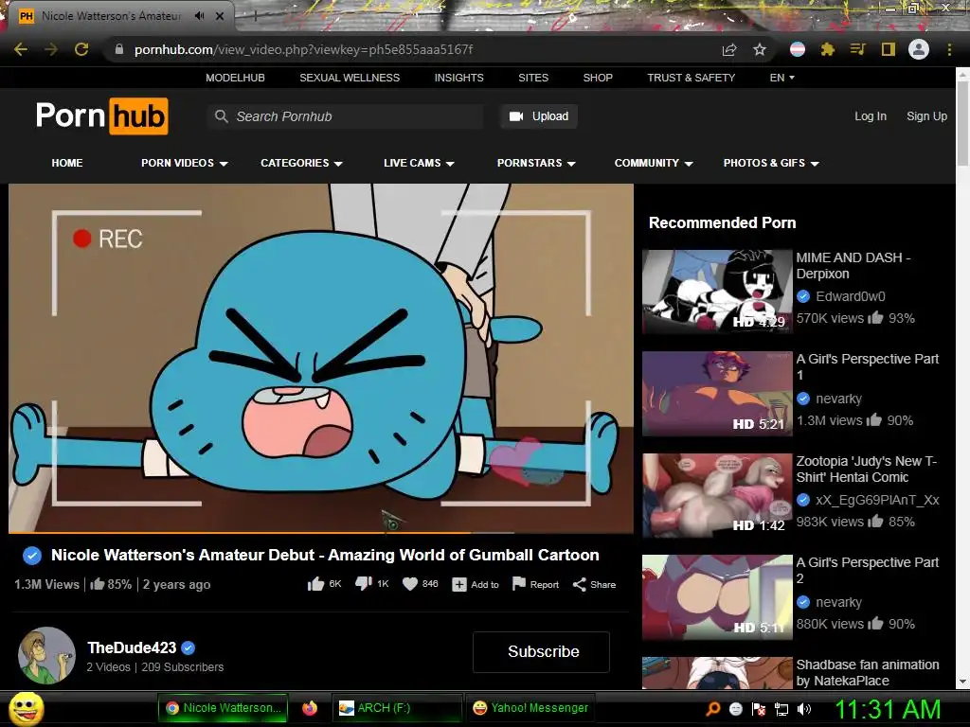The width and height of the screenshot is (970, 727).
Task: Expand the PHOTOS & GIFS dropdown menu
Action: pyautogui.click(x=771, y=163)
